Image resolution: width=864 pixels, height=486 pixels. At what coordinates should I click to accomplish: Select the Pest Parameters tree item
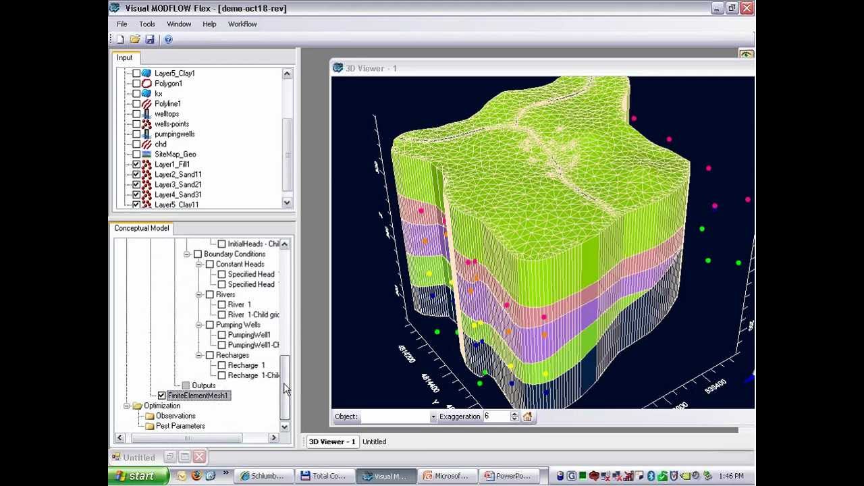[180, 426]
